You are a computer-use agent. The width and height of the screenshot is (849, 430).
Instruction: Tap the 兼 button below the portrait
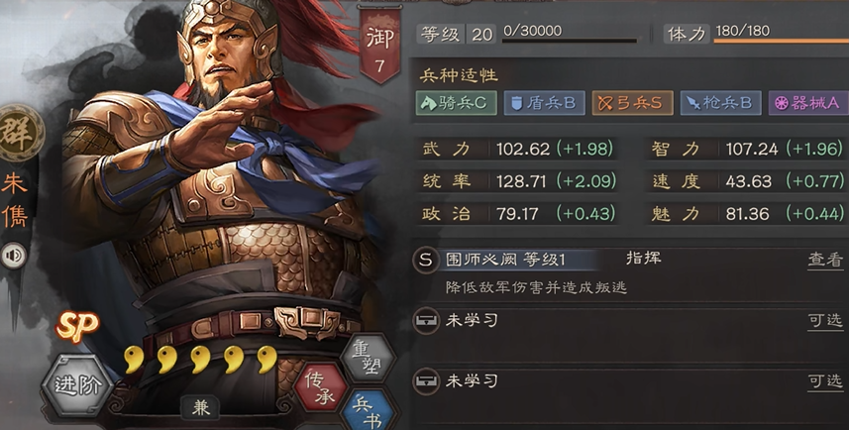tap(200, 408)
